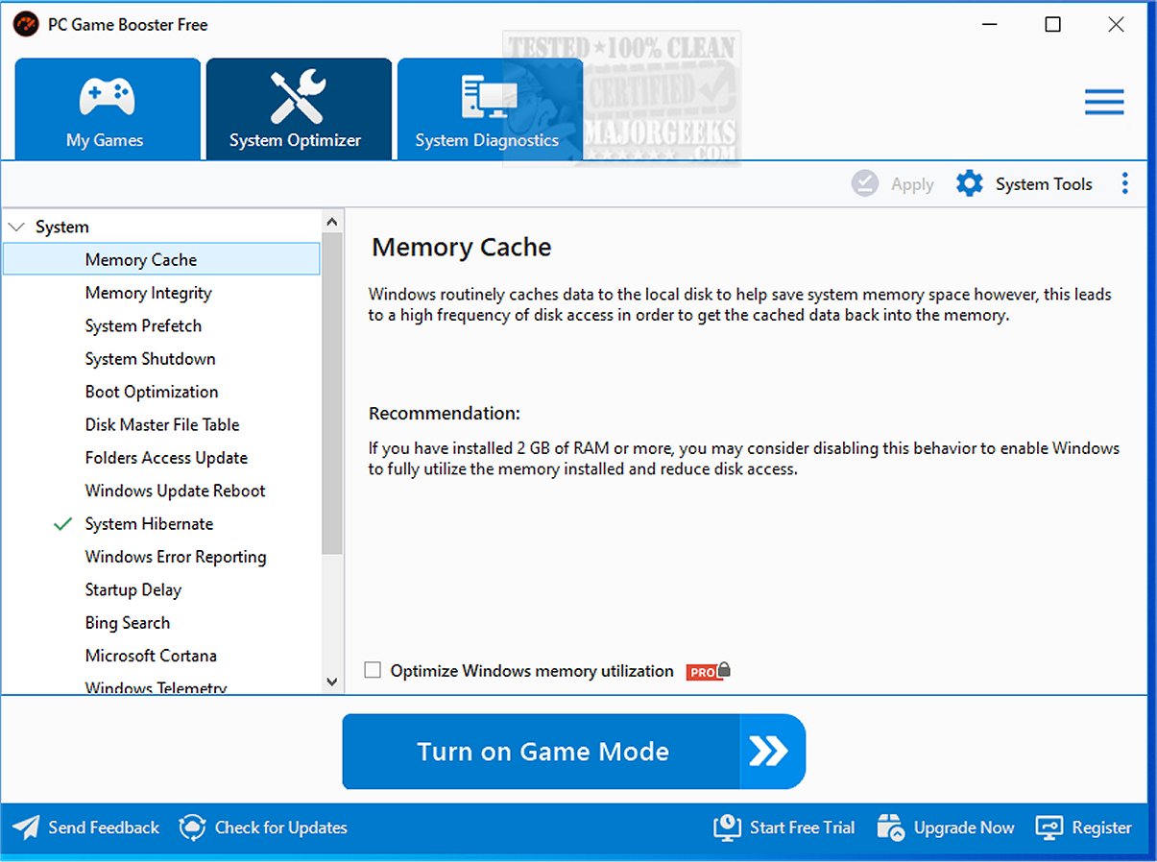
Task: Select Memory Cache in the list
Action: pyautogui.click(x=161, y=259)
